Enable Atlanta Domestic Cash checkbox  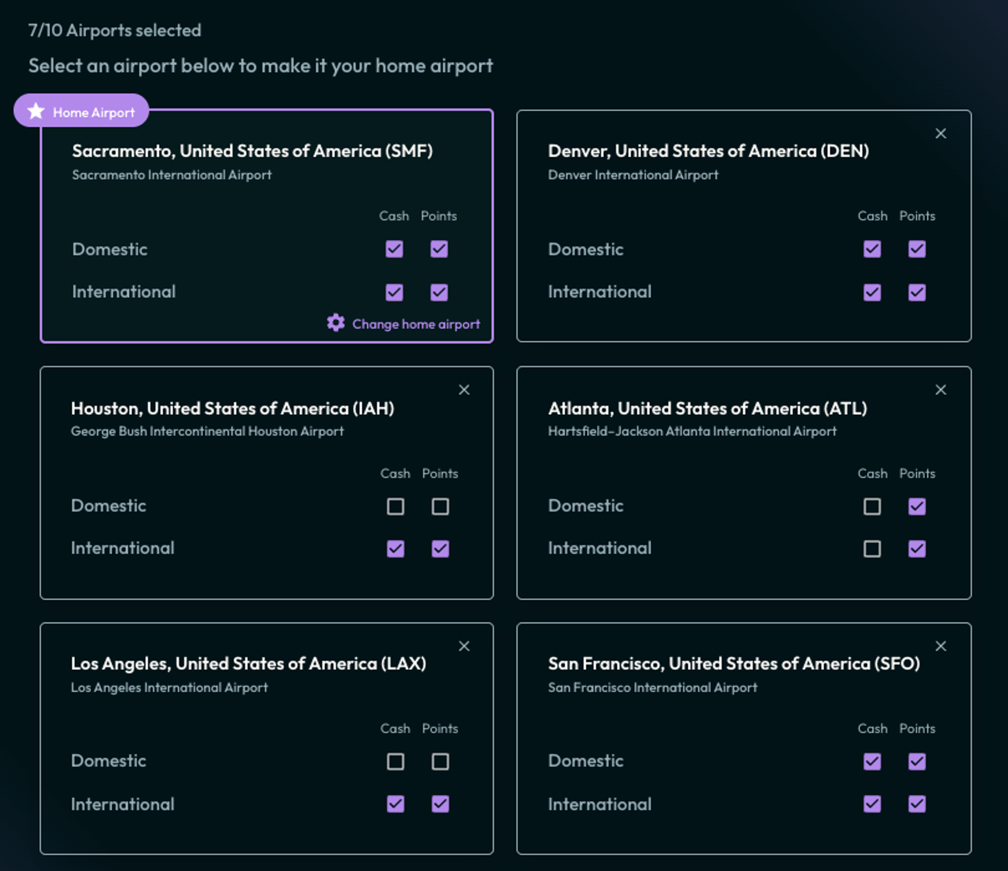click(x=872, y=506)
